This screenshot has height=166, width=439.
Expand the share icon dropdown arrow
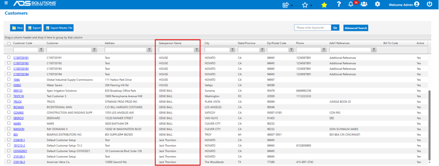292,6
